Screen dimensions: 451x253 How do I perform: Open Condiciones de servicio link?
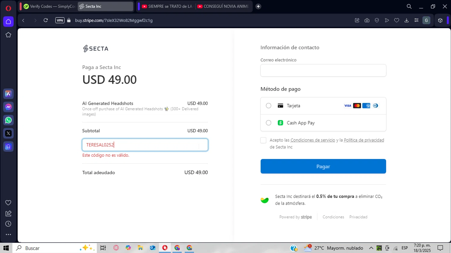click(313, 140)
